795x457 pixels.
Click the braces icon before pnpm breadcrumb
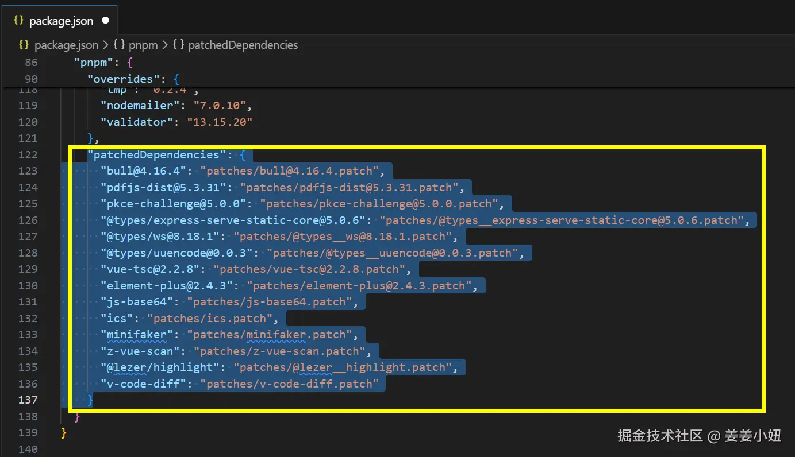(120, 45)
